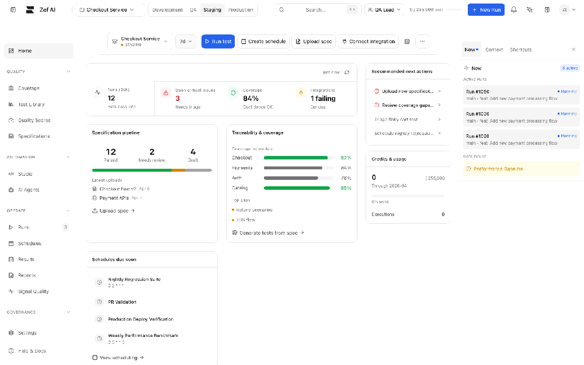Select the Now tab
Viewport: 584px width, 365px height.
pyautogui.click(x=471, y=50)
